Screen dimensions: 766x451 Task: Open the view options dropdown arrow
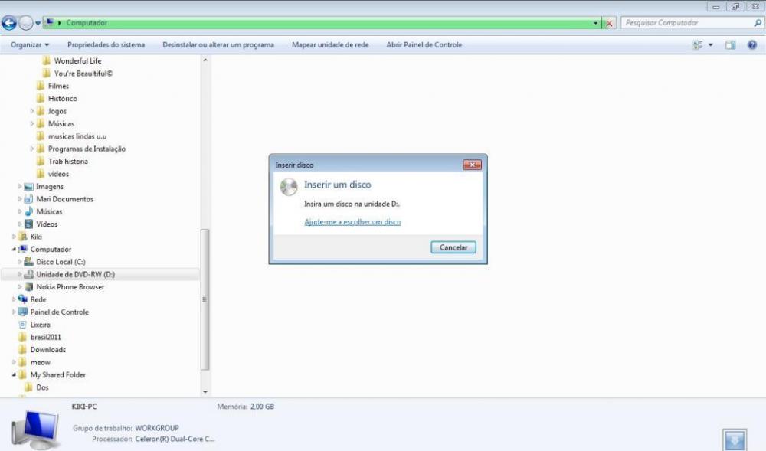pyautogui.click(x=711, y=45)
